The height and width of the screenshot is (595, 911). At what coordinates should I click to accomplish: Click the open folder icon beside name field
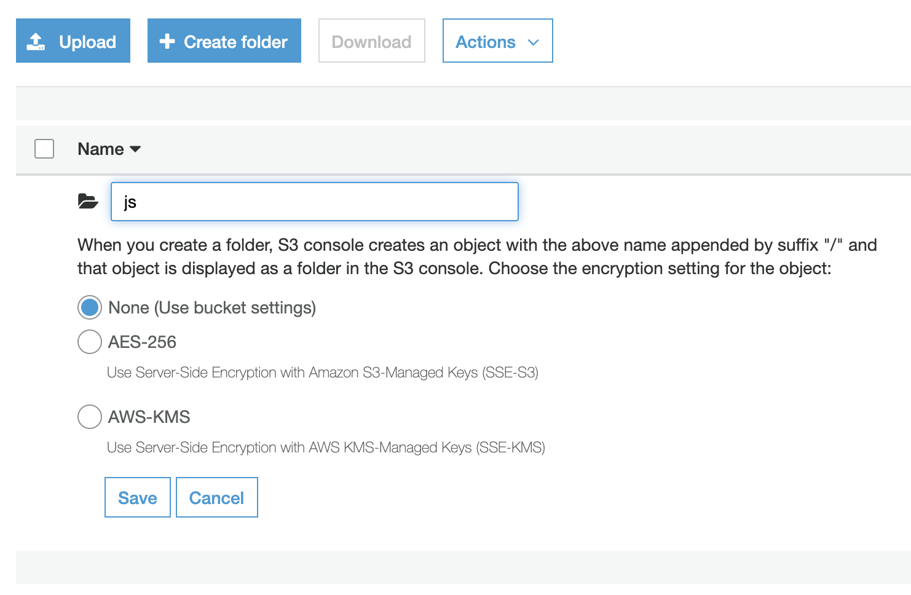(x=88, y=201)
